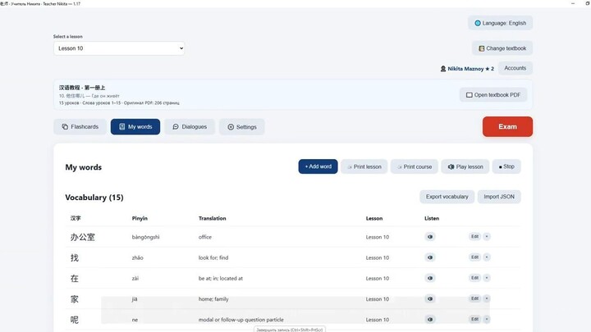Viewport: 591px width, 332px height.
Task: Start the Exam
Action: click(x=507, y=126)
